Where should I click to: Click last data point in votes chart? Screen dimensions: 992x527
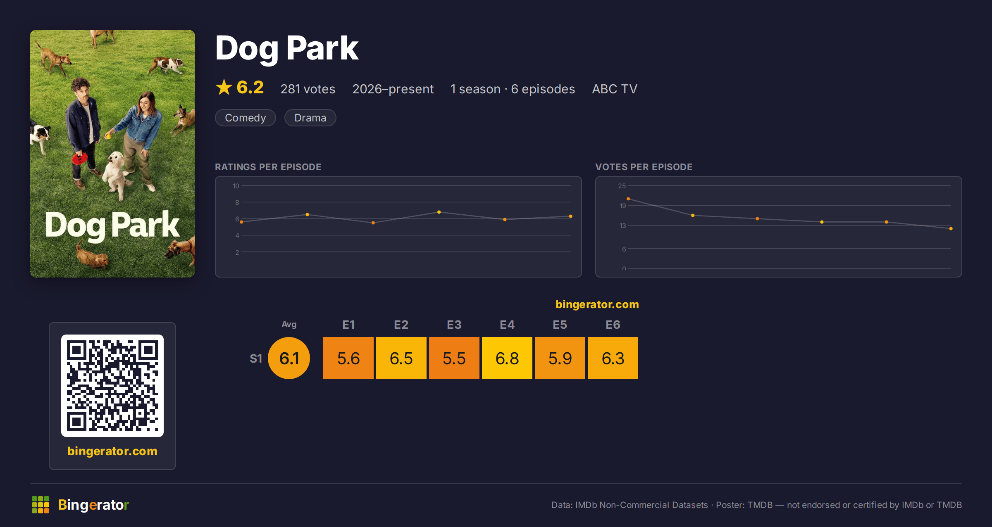(951, 228)
